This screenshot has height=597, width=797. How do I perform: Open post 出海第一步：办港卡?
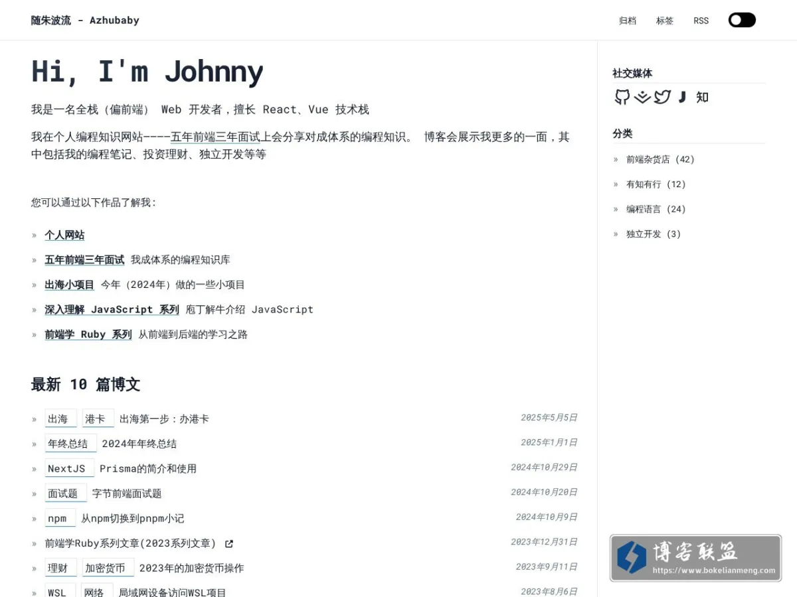click(x=164, y=419)
